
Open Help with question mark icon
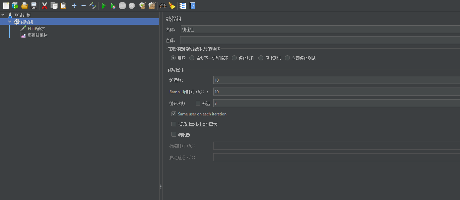tap(192, 6)
